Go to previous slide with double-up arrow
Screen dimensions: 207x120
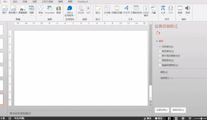pyautogui.click(x=151, y=102)
